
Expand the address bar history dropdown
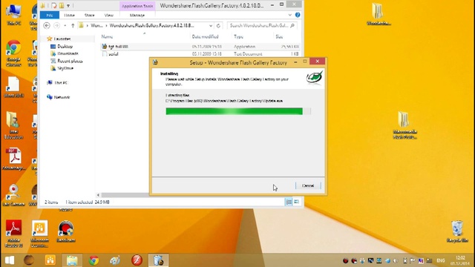[211, 26]
